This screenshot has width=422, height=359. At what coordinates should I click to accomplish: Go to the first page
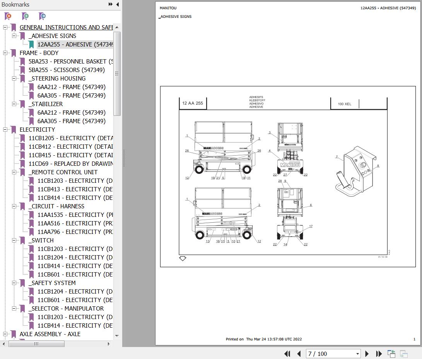[x=287, y=354]
